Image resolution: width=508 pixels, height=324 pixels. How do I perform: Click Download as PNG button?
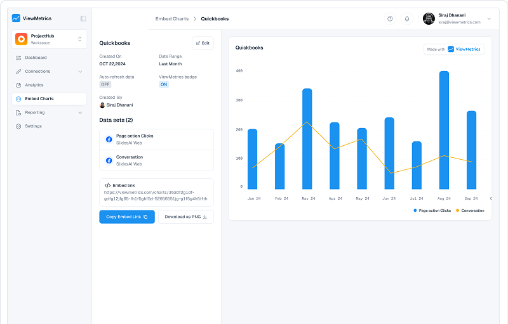[186, 217]
